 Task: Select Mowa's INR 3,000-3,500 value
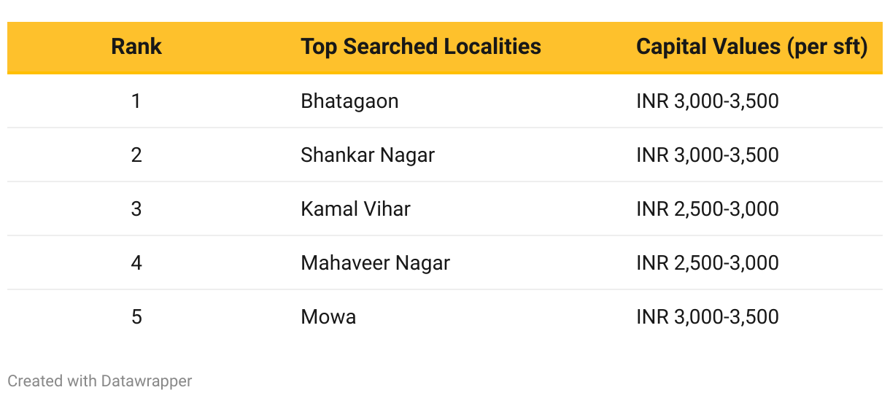tap(708, 316)
